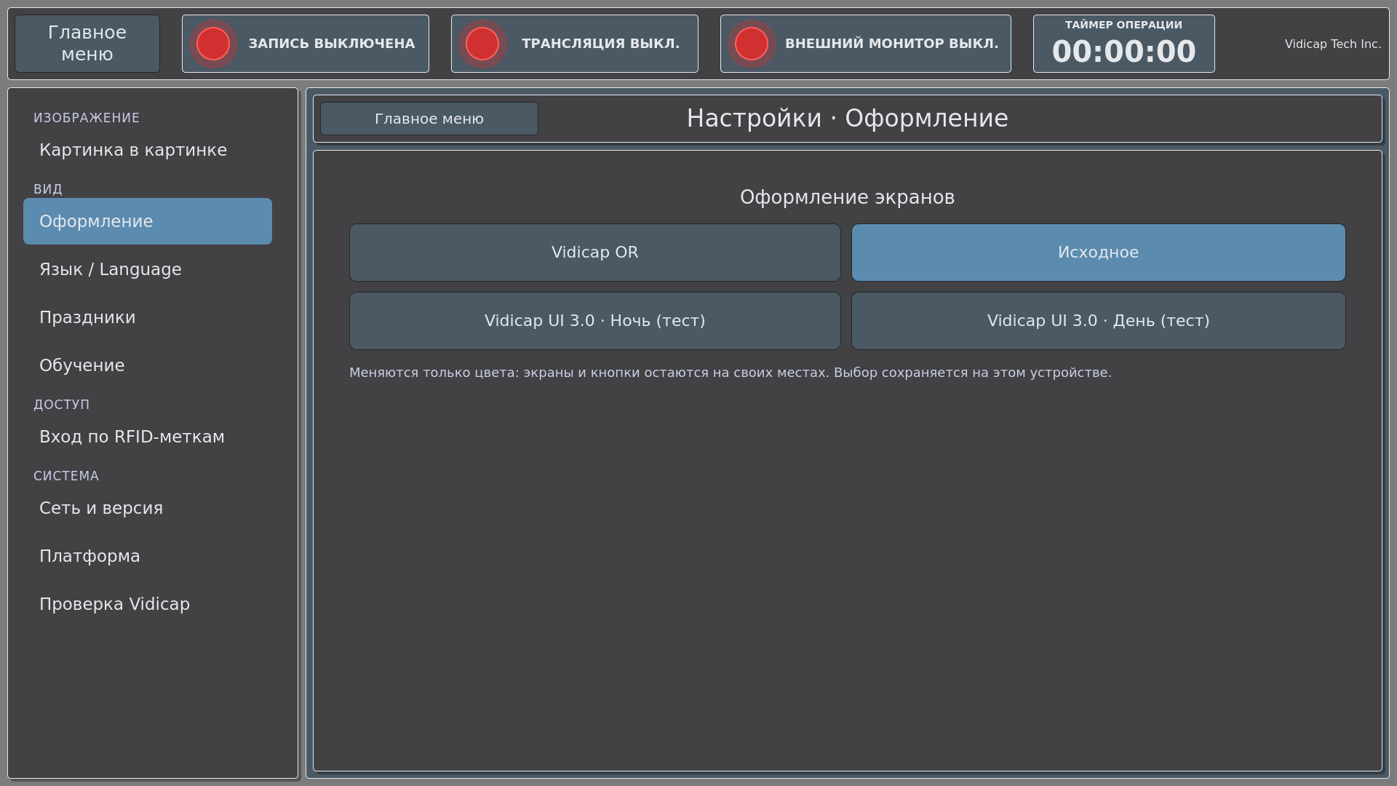The image size is (1397, 786).
Task: Click the 'СИСТЕМА' section header
Action: point(66,476)
